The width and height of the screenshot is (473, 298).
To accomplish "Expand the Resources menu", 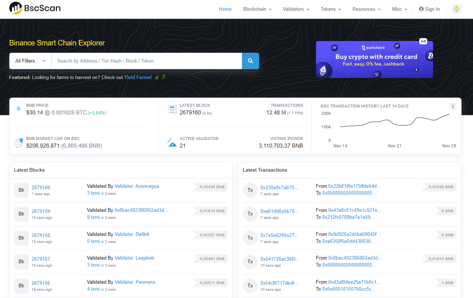I will coord(367,9).
